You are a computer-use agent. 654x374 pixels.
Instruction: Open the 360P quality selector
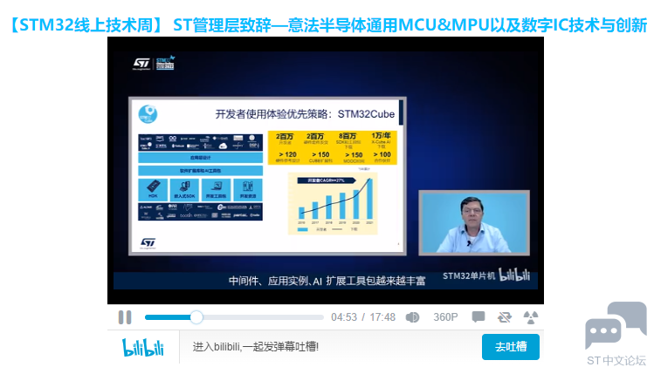(445, 317)
